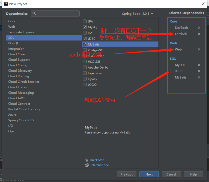Screen dimensions: 209x182
Task: Click the search magnifier icon
Action: click(34, 13)
